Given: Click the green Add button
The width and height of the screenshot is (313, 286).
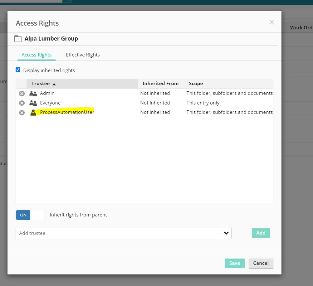Looking at the screenshot, I should coord(261,233).
